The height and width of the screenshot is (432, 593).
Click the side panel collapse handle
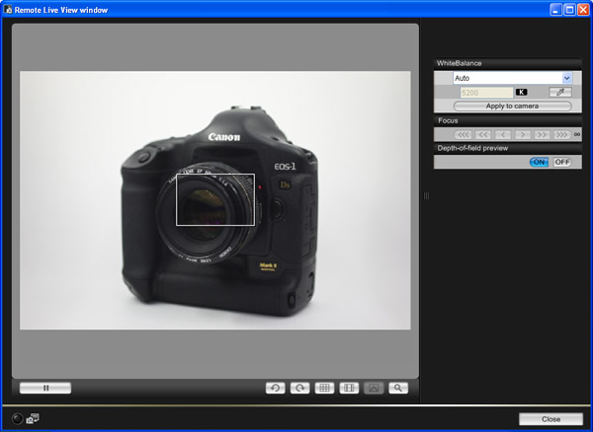point(426,196)
